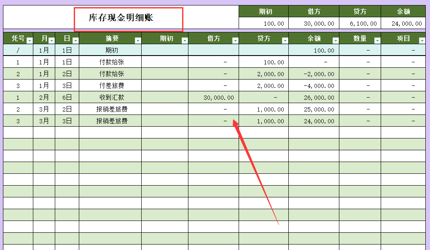This screenshot has width=430, height=250.
Task: Click the summary 贷方 header cell
Action: 360,11
